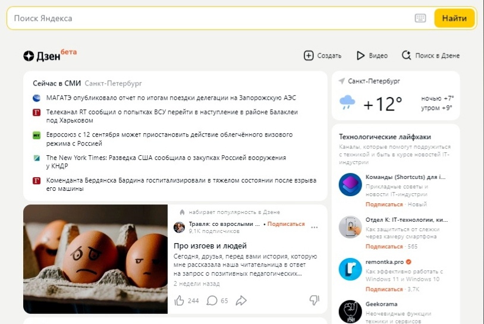Click the Dzen logo icon
The image size is (484, 324).
(x=29, y=56)
